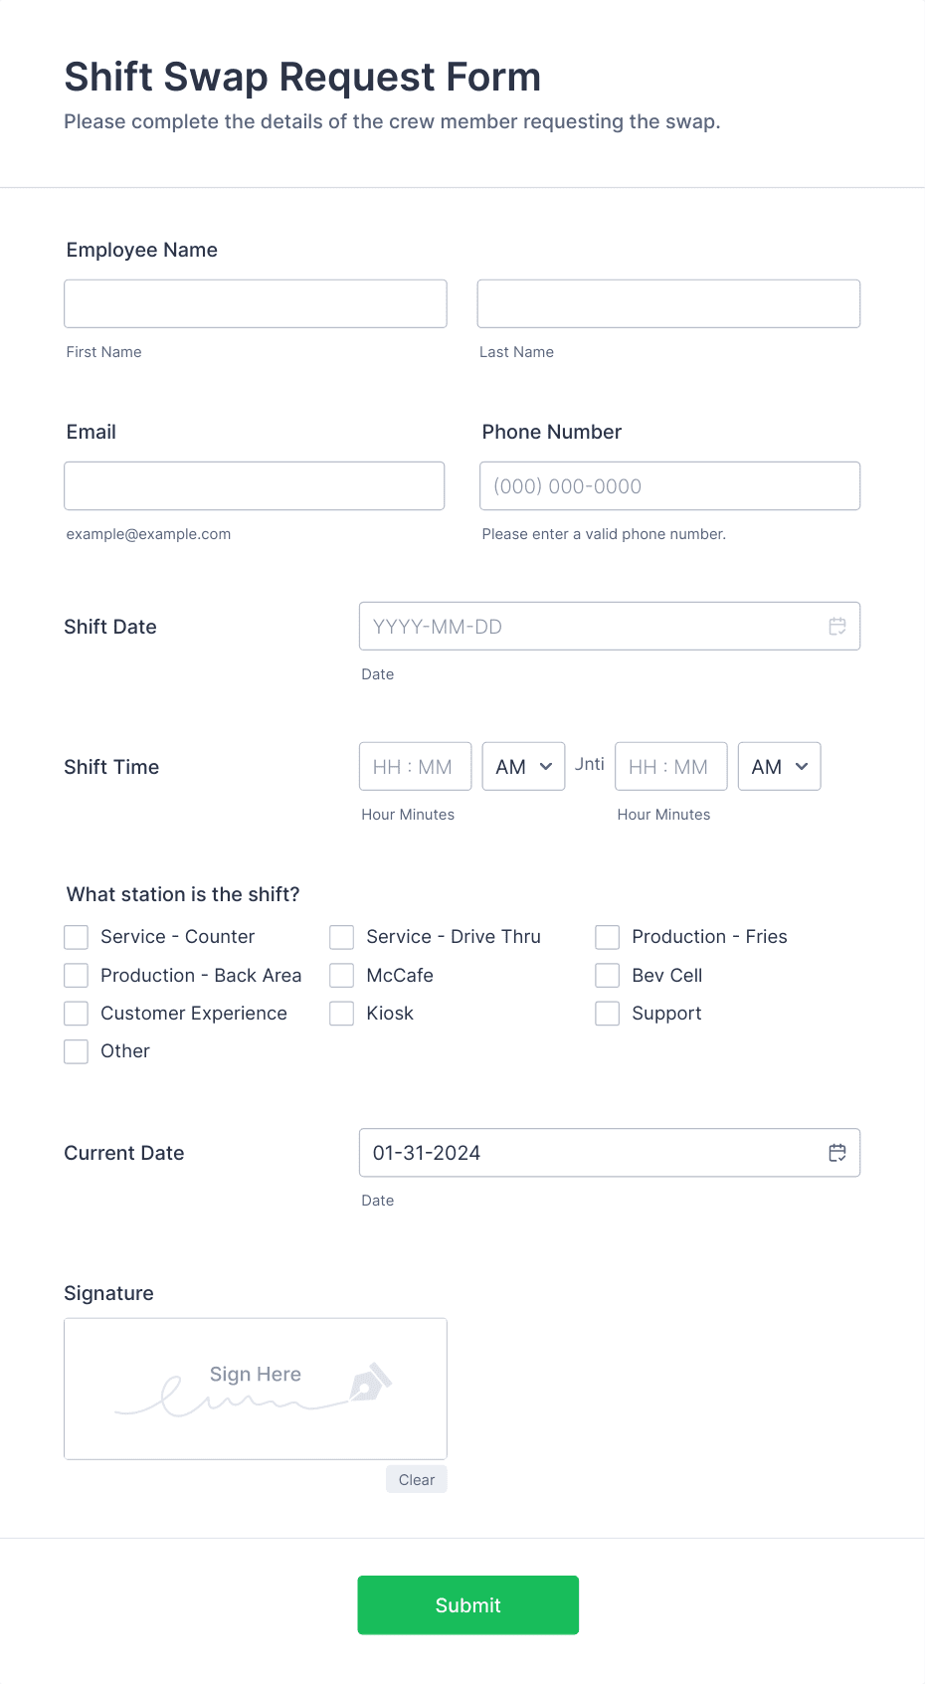The width and height of the screenshot is (925, 1684).
Task: Click the Sign Here signature pad
Action: pos(255,1389)
